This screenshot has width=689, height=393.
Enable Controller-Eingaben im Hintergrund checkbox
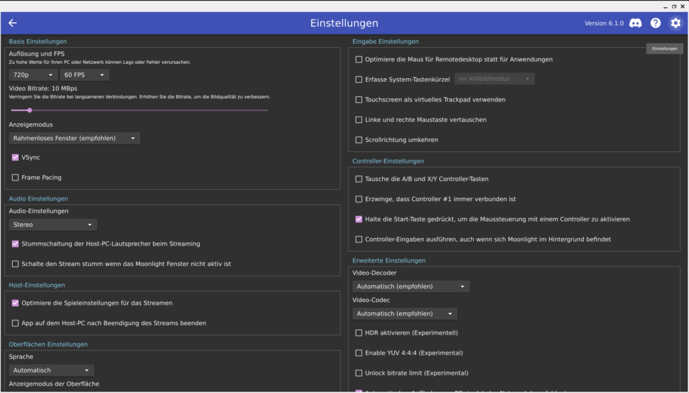pyautogui.click(x=359, y=239)
